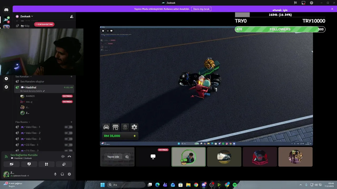Screen dimensions: 337x189
Task: Open Microsoft Edge from taskbar
Action: coord(157,185)
